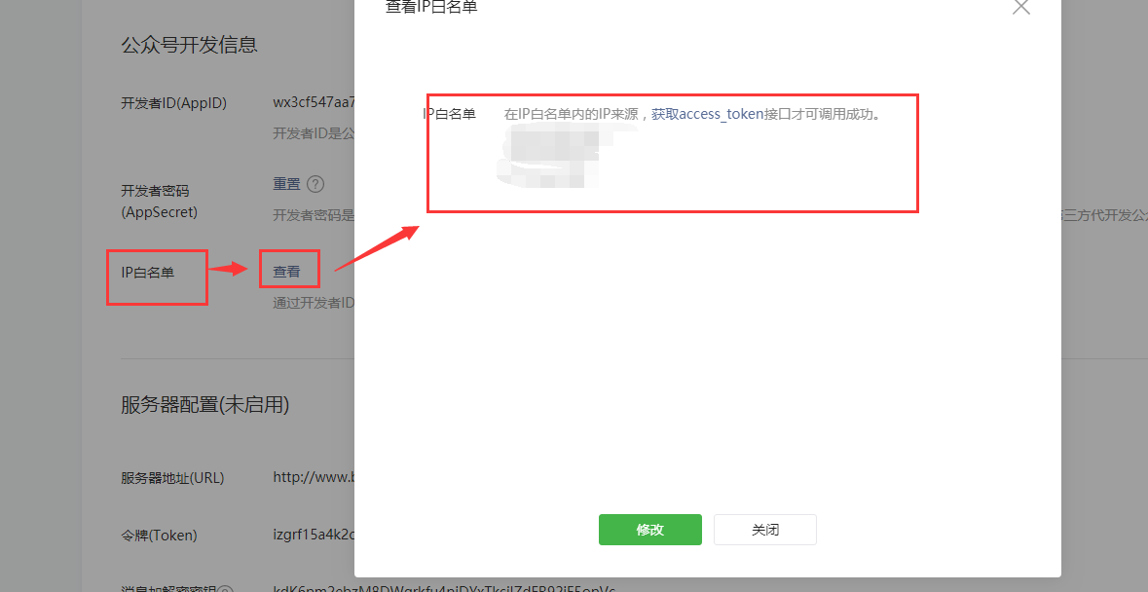The width and height of the screenshot is (1148, 592).
Task: Click the 开发者密码 (AppSecret) label
Action: tap(162, 202)
